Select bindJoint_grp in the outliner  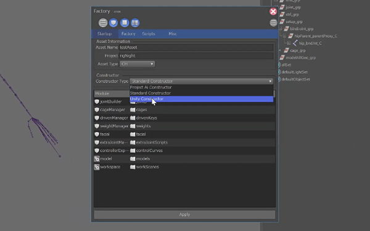pyautogui.click(x=302, y=29)
